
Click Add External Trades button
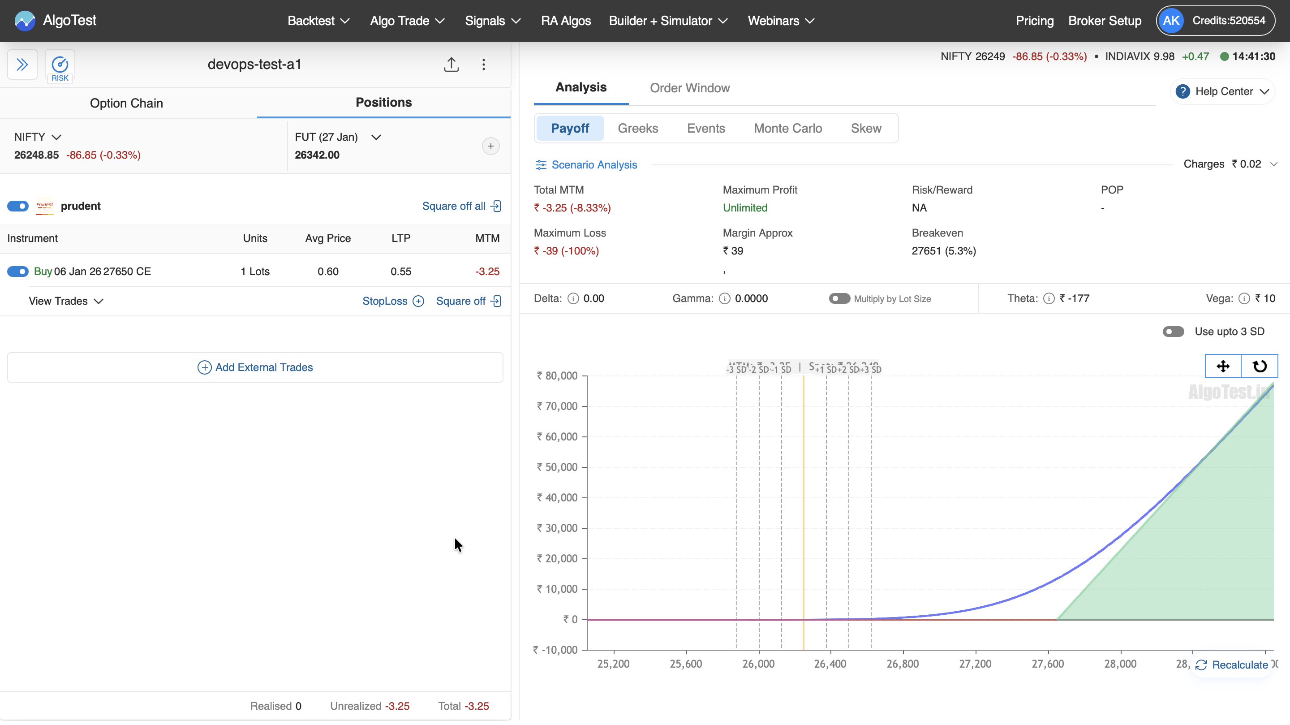[255, 368]
